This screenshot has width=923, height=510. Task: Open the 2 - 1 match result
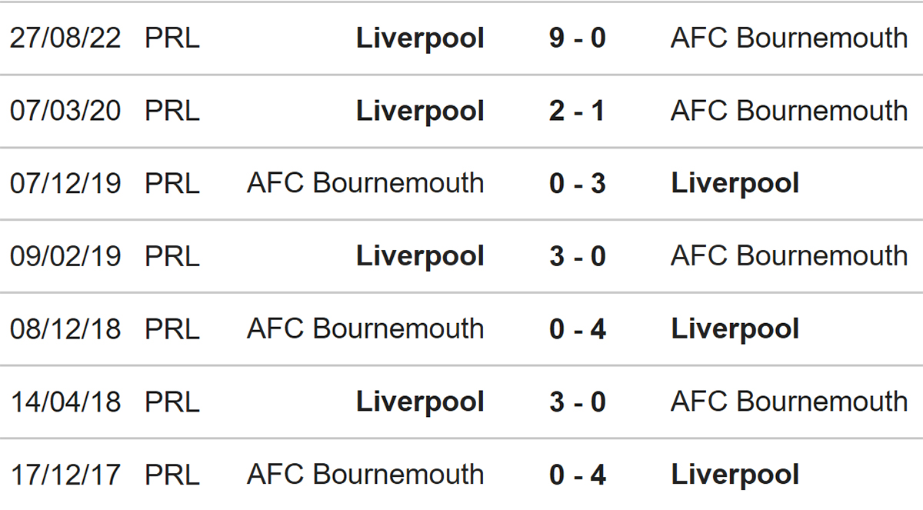[x=577, y=111]
